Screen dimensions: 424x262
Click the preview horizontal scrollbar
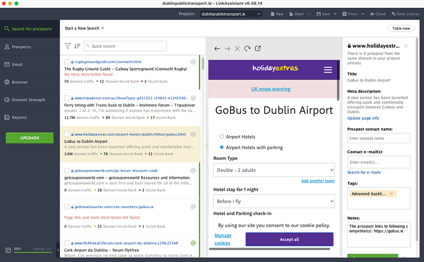tap(269, 249)
